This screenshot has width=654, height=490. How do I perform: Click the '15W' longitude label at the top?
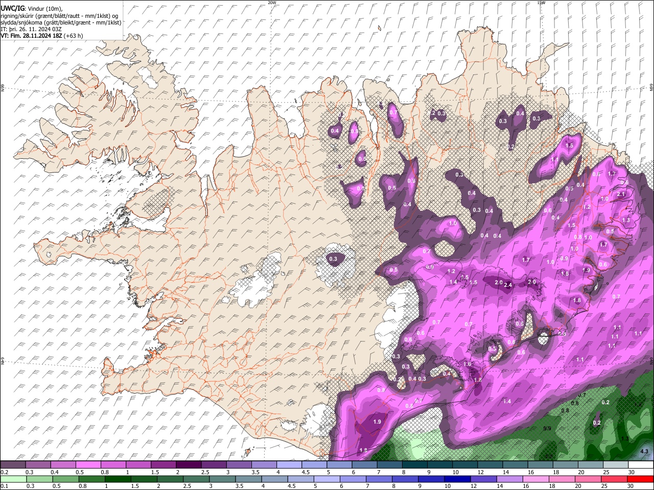pos(542,3)
